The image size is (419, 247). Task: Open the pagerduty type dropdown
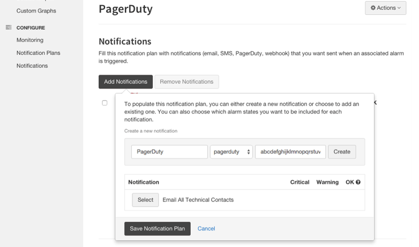pyautogui.click(x=231, y=152)
